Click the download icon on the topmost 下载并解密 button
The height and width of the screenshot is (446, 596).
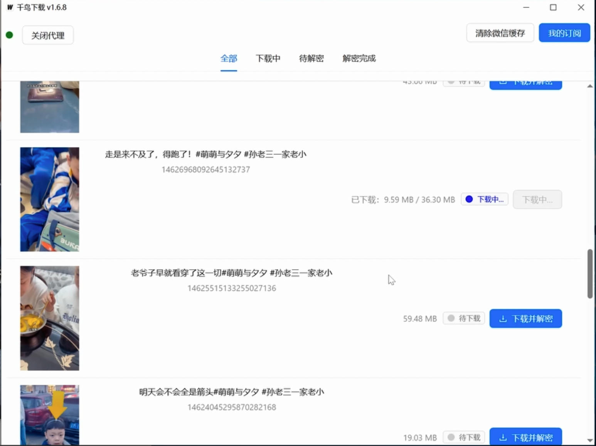502,81
